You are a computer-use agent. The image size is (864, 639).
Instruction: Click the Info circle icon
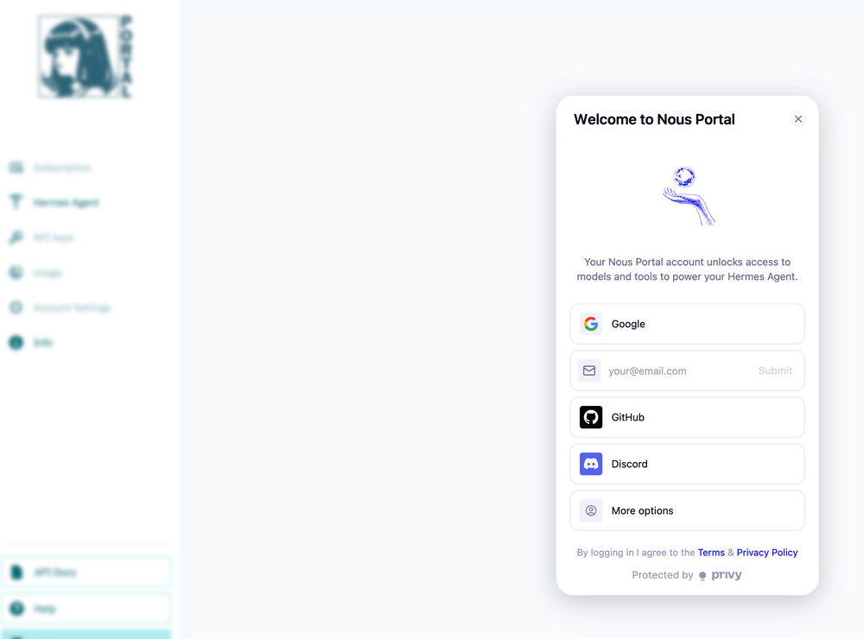point(16,343)
